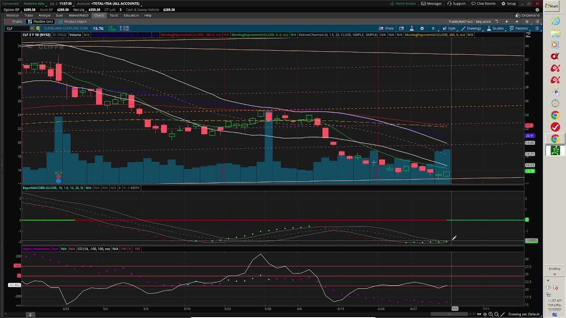Select the trendline drawing tool icon
This screenshot has width=566, height=318.
point(502,314)
